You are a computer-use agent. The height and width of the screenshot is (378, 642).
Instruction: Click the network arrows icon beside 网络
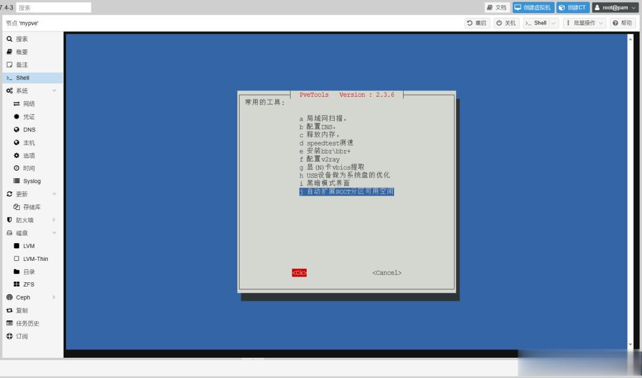(x=17, y=103)
